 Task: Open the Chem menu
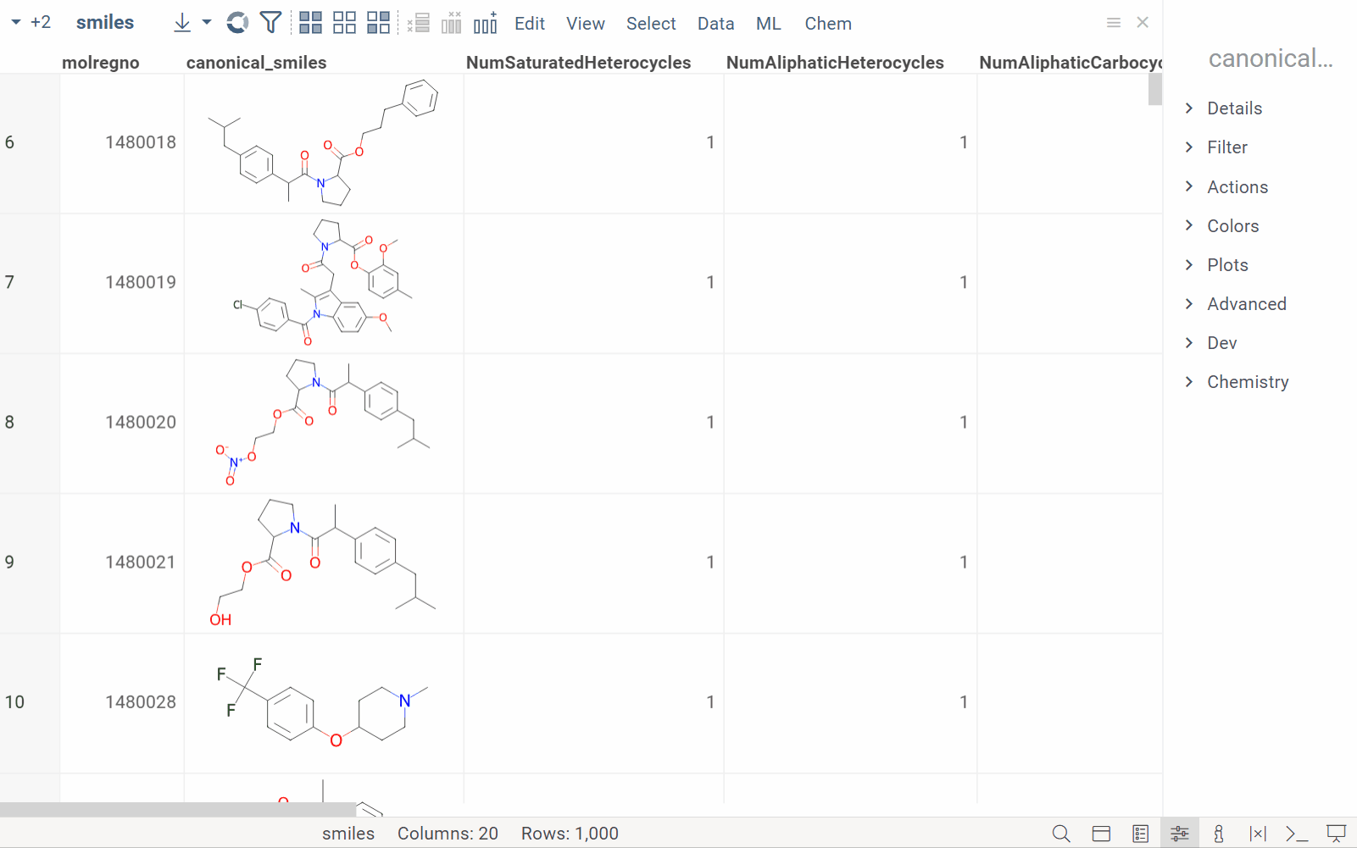point(827,24)
